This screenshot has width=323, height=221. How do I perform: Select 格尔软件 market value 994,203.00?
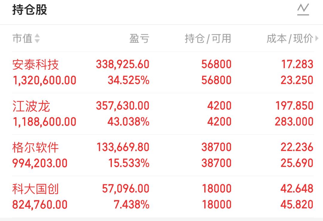[x=40, y=163]
